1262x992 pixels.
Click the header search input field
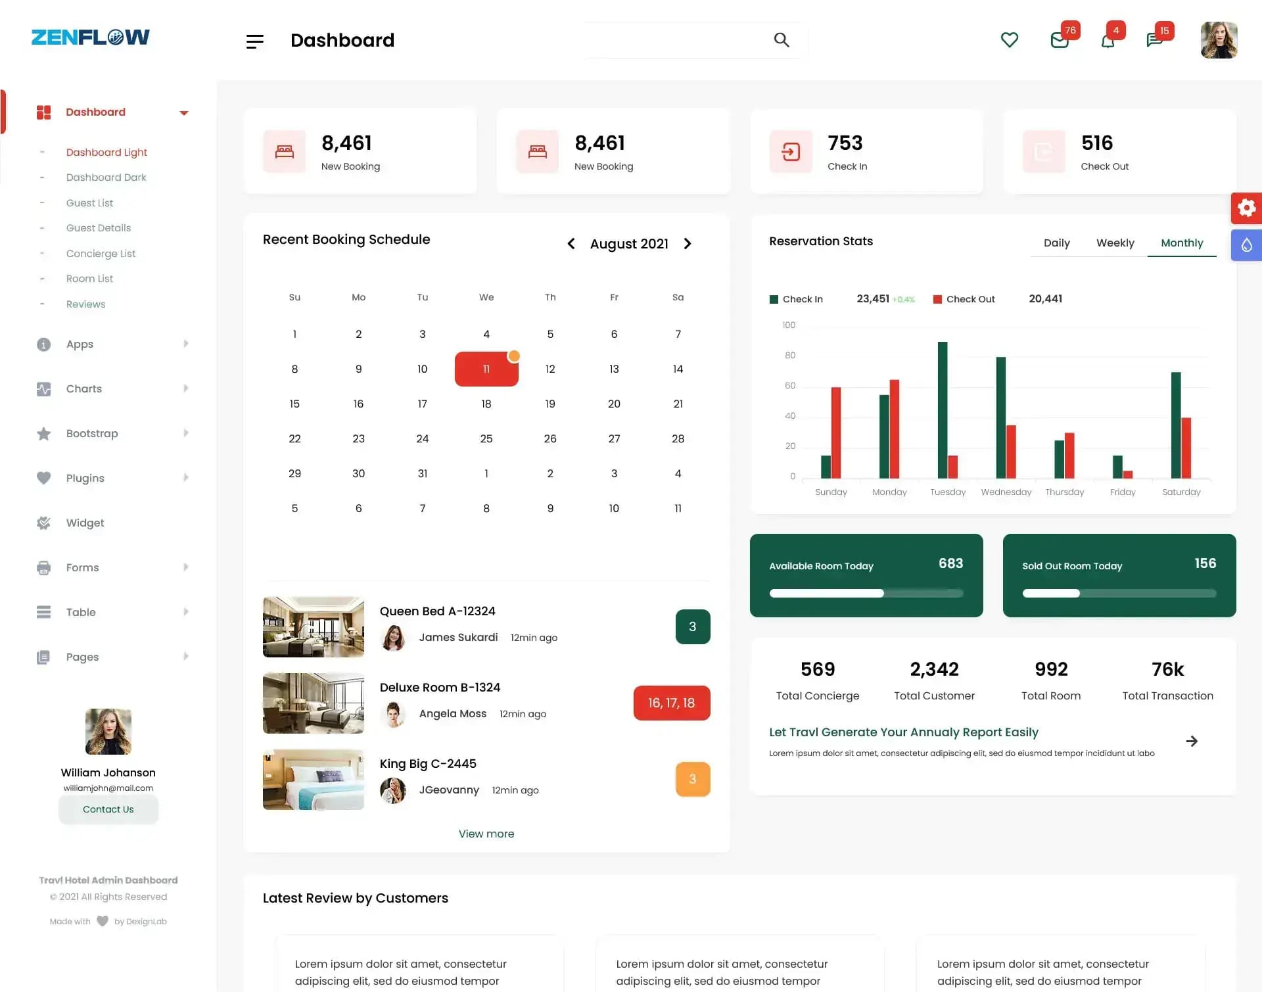point(677,40)
